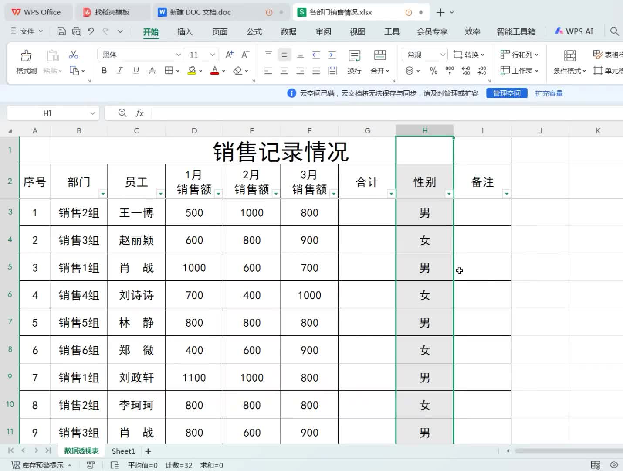Switch to the Sheet1 worksheet tab
This screenshot has width=623, height=471.
pyautogui.click(x=123, y=451)
